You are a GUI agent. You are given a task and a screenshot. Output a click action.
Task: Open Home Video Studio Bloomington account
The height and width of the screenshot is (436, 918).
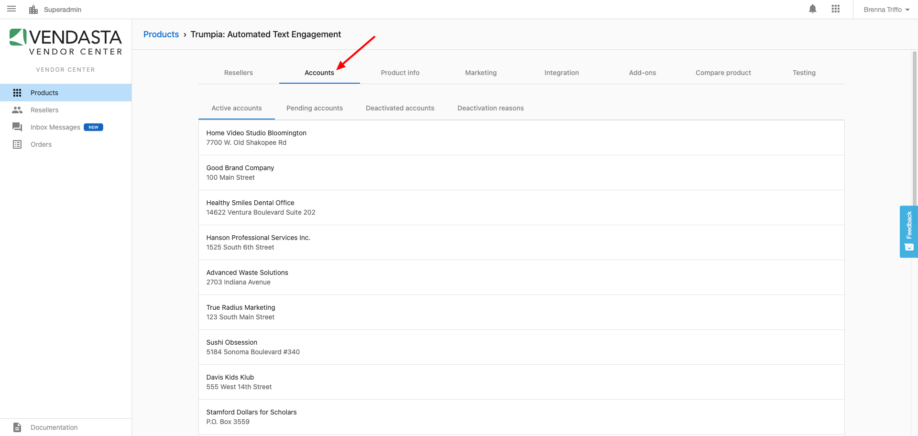pos(521,138)
